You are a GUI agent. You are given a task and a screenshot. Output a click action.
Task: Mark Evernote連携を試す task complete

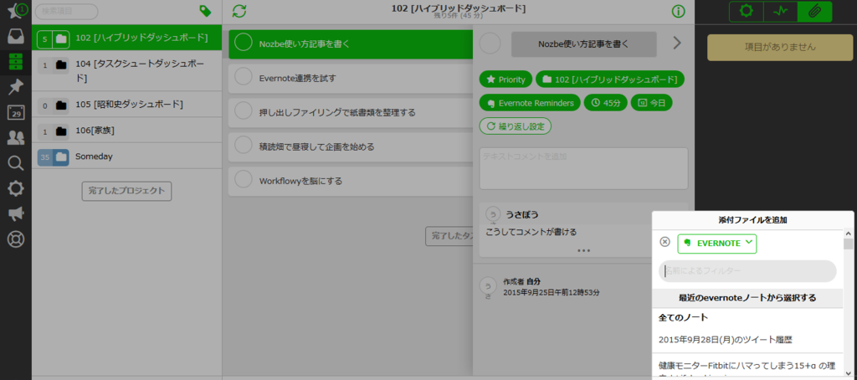click(243, 78)
